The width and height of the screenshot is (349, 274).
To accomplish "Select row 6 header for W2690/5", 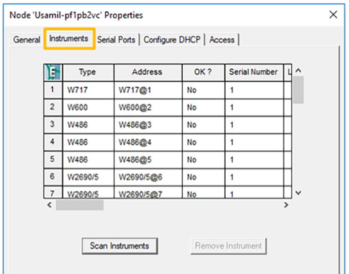I will click(53, 177).
